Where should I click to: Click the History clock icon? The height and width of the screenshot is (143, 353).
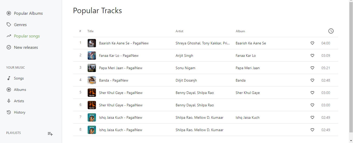(x=9, y=112)
